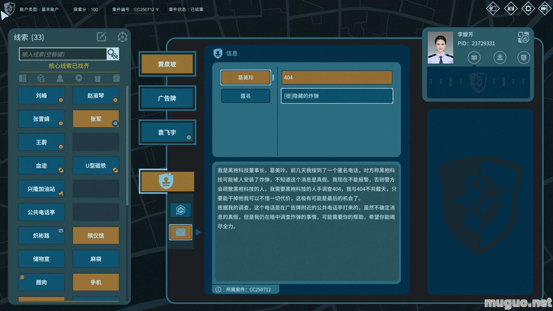Viewport: 553px width, 311px height.
Task: Open the clue notes edit icon
Action: point(101,37)
